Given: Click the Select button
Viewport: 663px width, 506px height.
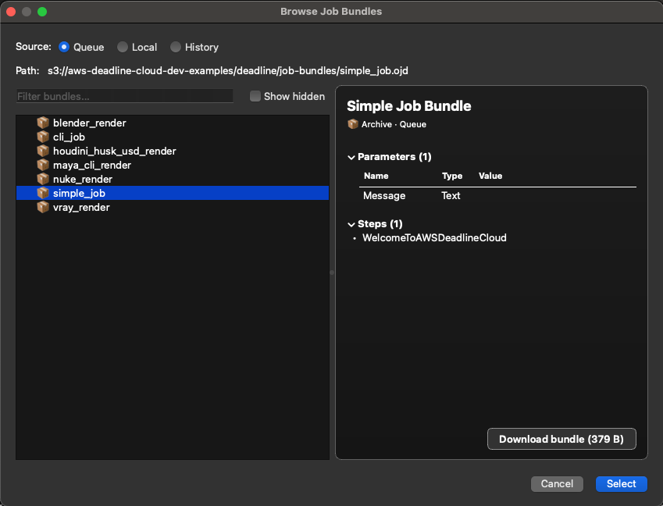Looking at the screenshot, I should coord(621,483).
